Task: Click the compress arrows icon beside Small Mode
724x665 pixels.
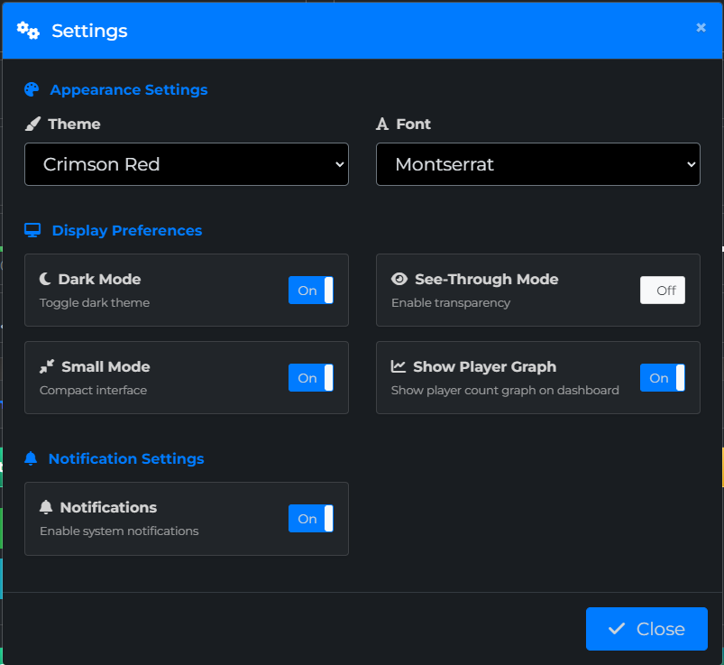Action: point(47,366)
